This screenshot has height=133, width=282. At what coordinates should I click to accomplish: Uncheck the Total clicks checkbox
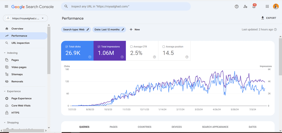[67, 47]
